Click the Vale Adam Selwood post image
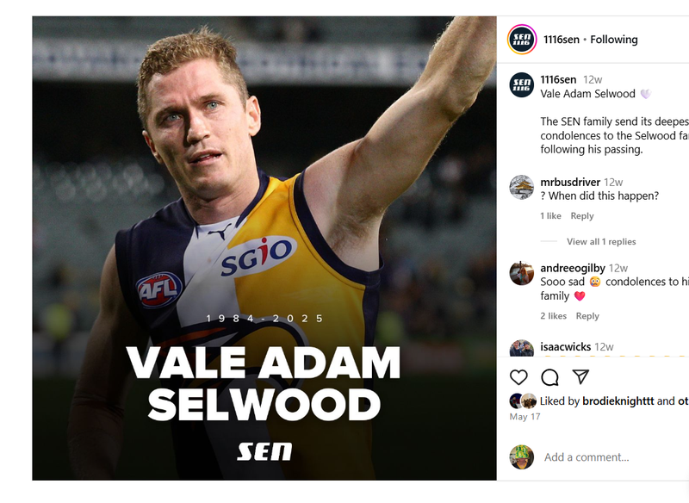The width and height of the screenshot is (689, 503). (264, 248)
